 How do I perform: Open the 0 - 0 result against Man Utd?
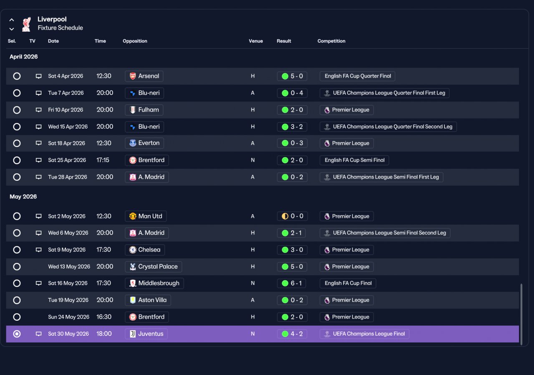292,216
